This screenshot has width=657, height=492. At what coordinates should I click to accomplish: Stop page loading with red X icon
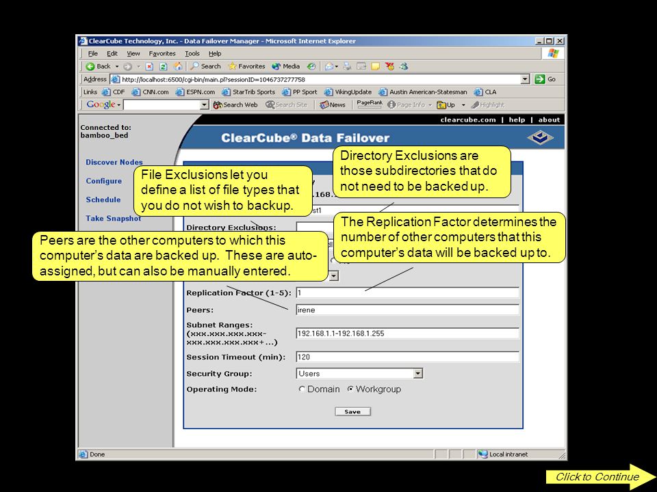coord(150,66)
